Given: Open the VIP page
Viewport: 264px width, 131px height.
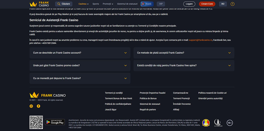Looking at the screenshot, I should pyautogui.click(x=161, y=4).
